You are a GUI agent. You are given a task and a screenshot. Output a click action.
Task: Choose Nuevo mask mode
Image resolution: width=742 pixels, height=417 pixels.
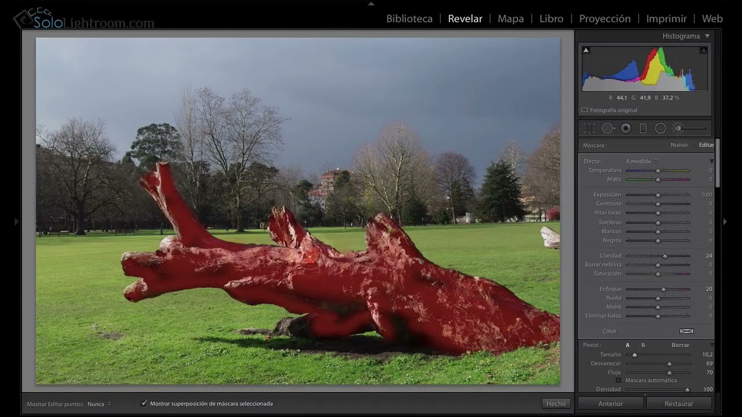[679, 145]
